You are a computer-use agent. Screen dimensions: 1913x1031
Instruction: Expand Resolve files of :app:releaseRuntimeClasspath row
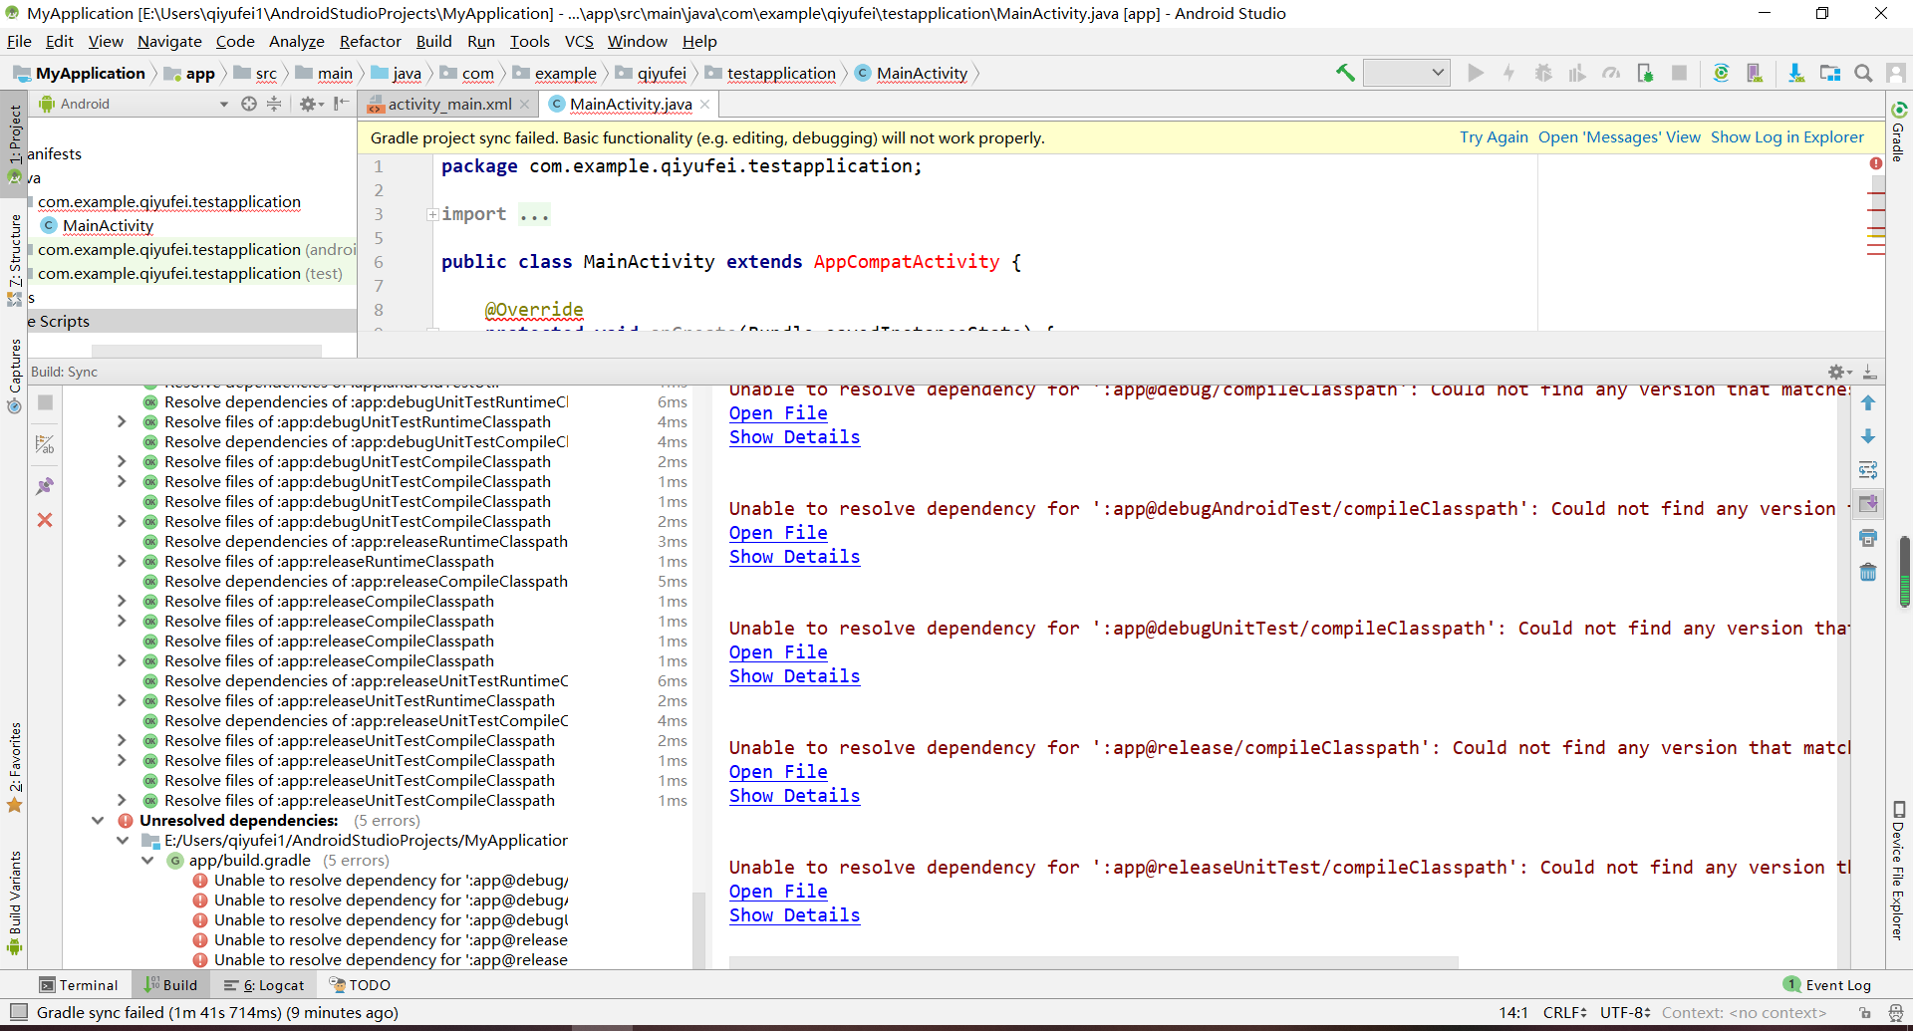coord(122,561)
